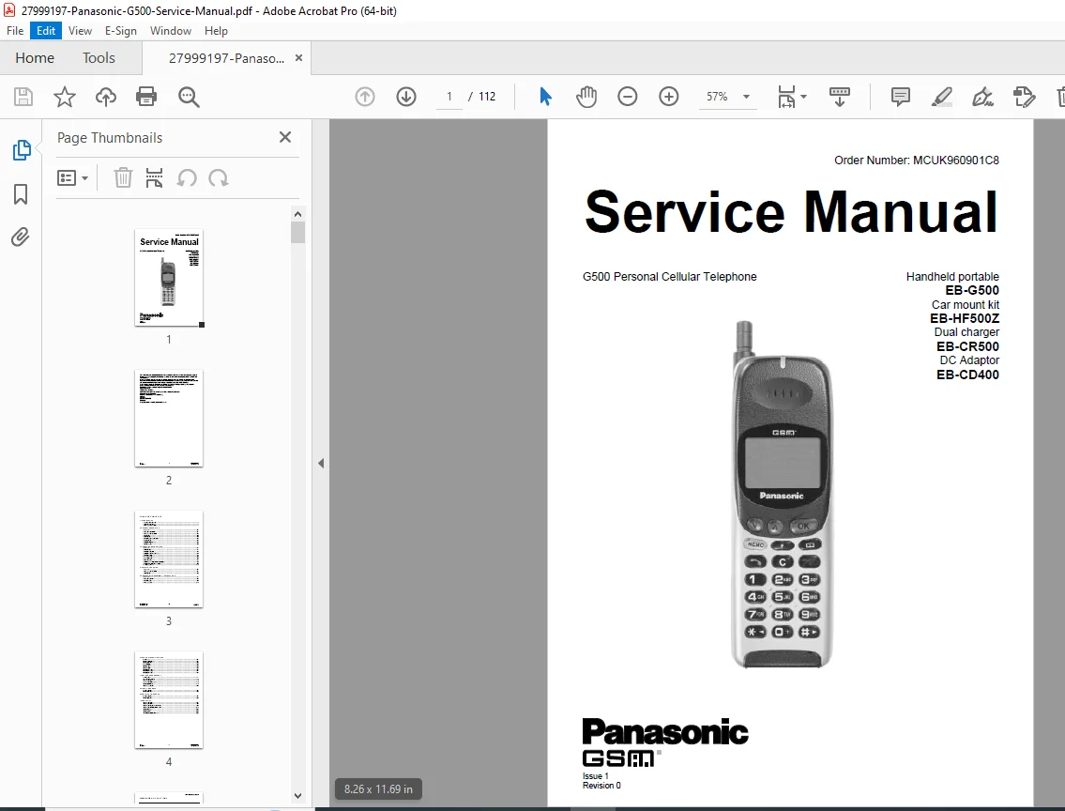Click the EB-G500 model text

coord(972,290)
